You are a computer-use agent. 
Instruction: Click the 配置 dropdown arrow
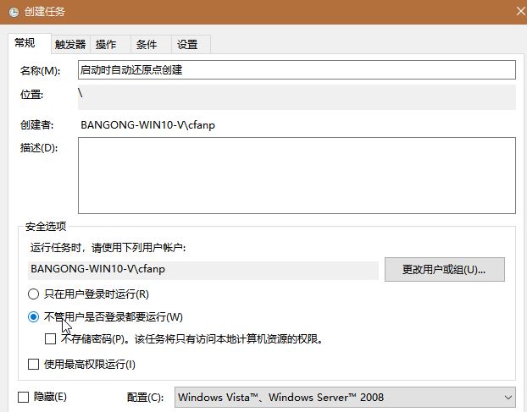click(x=508, y=397)
